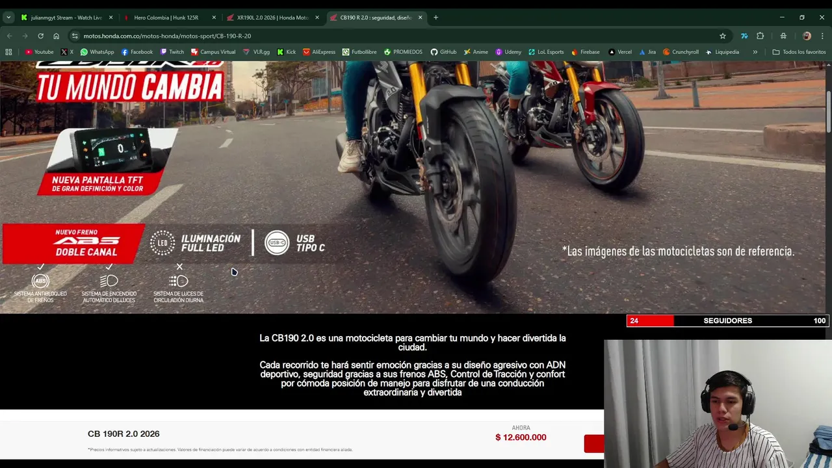The image size is (832, 468).
Task: Click the page vertical scrollbar thumb
Action: [828, 112]
